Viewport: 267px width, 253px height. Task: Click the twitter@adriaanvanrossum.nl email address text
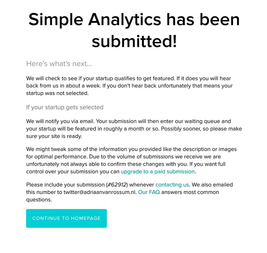coord(100,192)
